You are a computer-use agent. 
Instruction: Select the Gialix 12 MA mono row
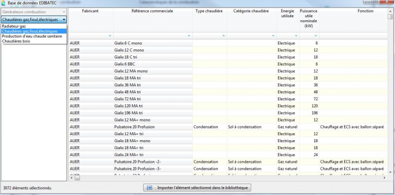click(228, 71)
